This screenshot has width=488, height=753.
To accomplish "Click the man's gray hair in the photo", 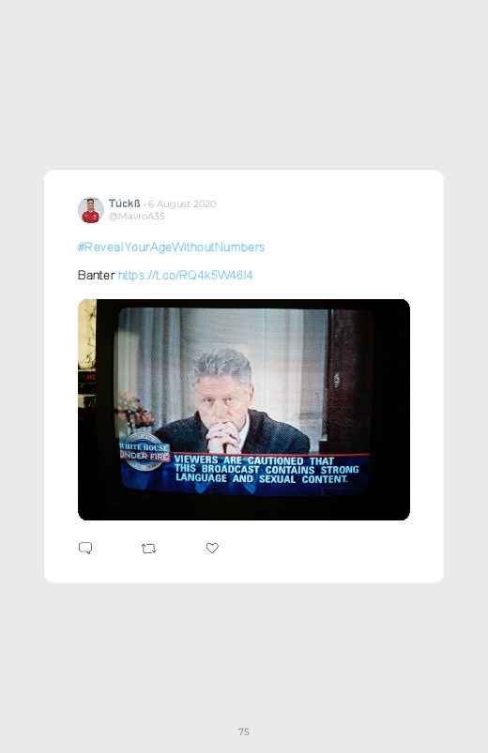I will 221,368.
